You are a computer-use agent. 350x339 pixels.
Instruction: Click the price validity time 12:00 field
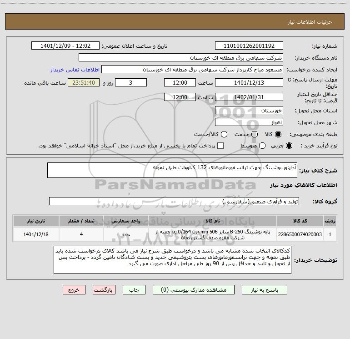point(180,97)
